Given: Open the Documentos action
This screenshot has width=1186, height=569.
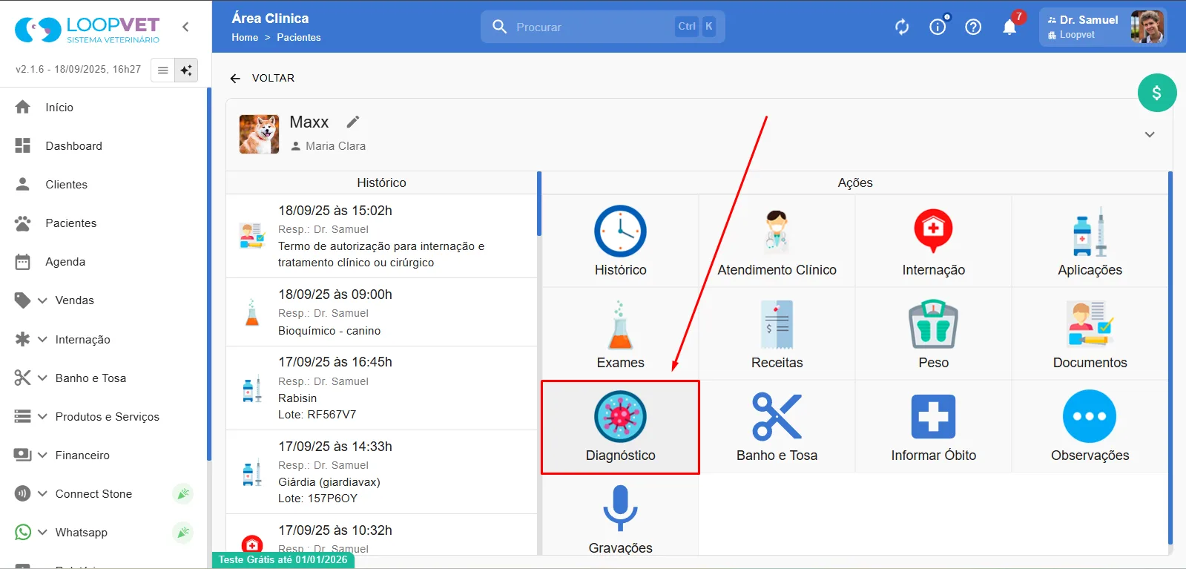Looking at the screenshot, I should click(x=1090, y=334).
